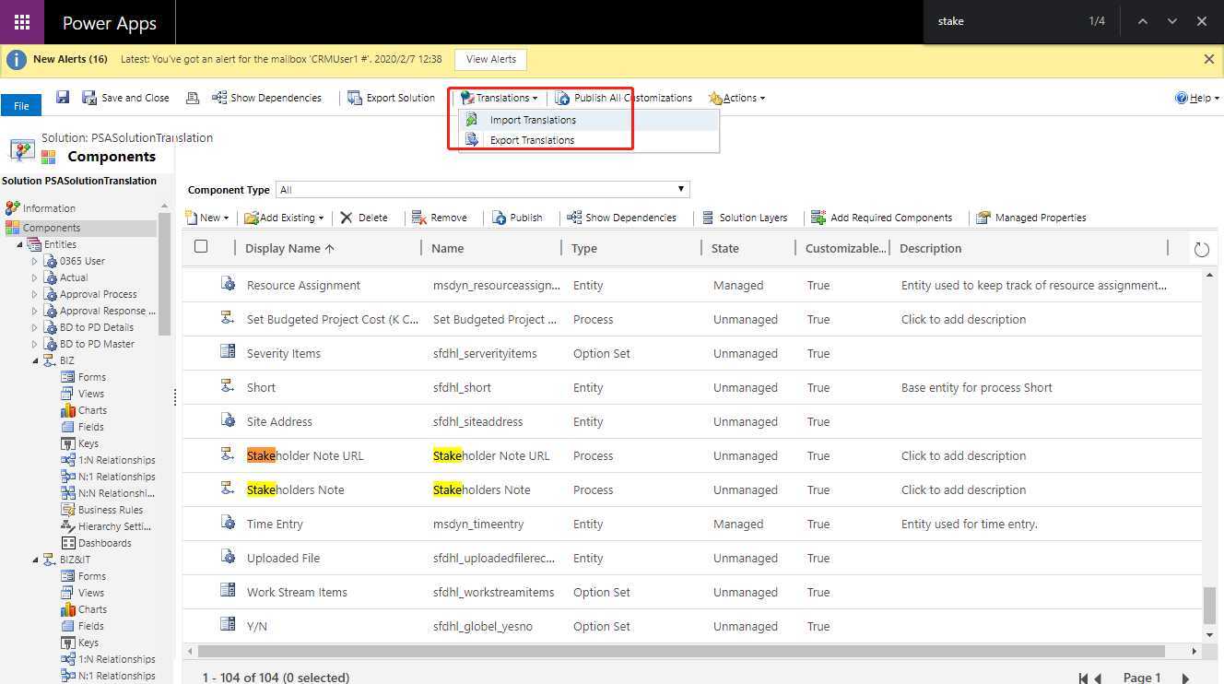Sort by Display Name column header
Screen dimensions: 1224x684
289,248
